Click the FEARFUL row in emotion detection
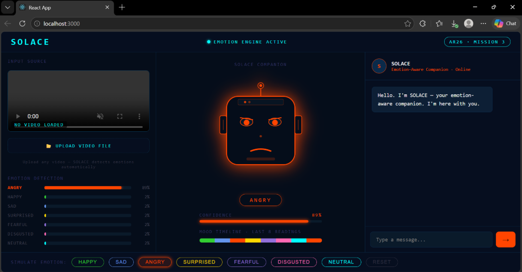This screenshot has width=522, height=272. pos(78,225)
